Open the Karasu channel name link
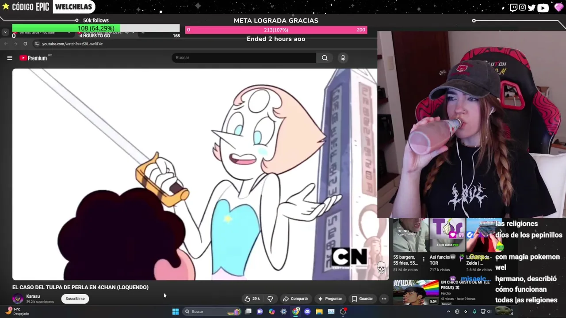566x318 pixels. click(33, 296)
